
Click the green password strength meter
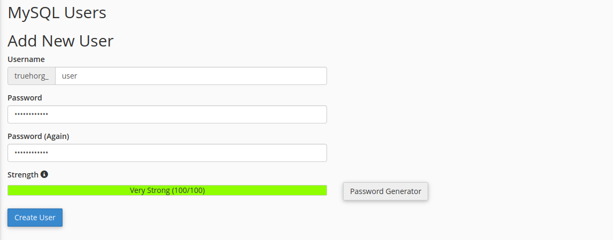tap(167, 190)
